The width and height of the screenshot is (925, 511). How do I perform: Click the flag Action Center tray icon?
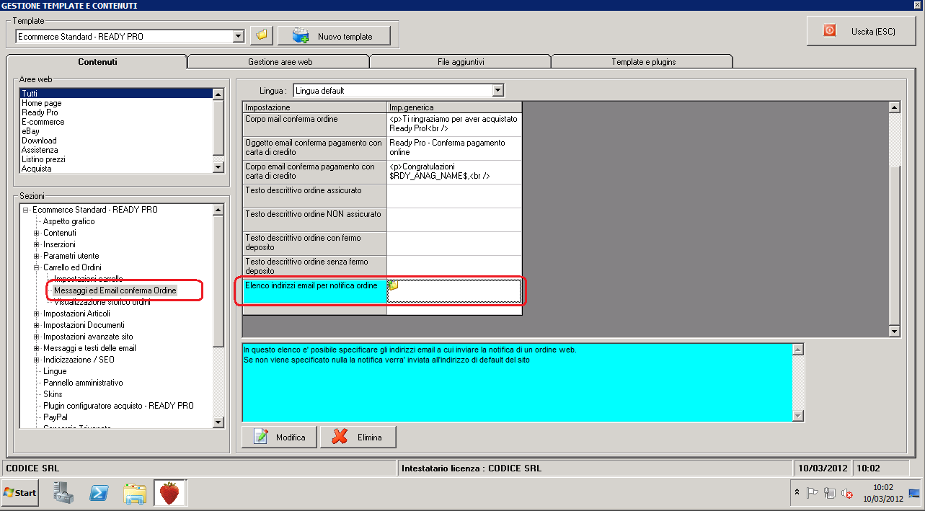[x=812, y=493]
